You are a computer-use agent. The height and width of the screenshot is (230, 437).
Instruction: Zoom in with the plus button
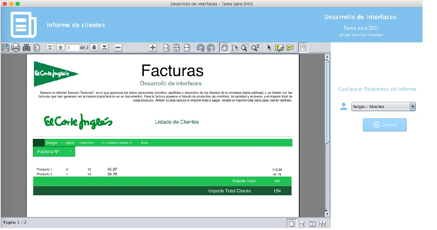point(153,48)
